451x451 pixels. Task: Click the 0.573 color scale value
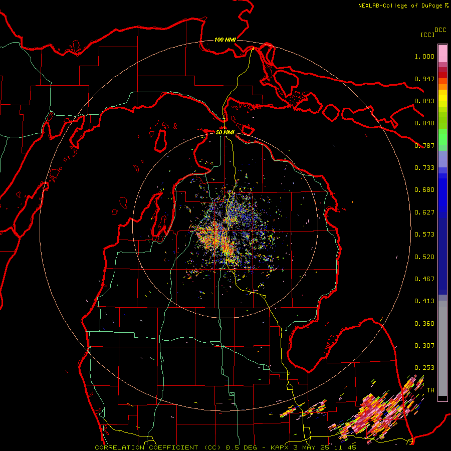point(424,235)
